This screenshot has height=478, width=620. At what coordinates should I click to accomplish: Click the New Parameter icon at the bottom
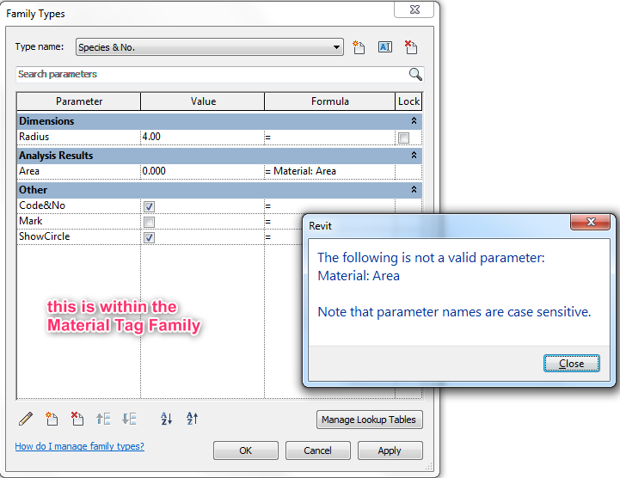pos(52,419)
